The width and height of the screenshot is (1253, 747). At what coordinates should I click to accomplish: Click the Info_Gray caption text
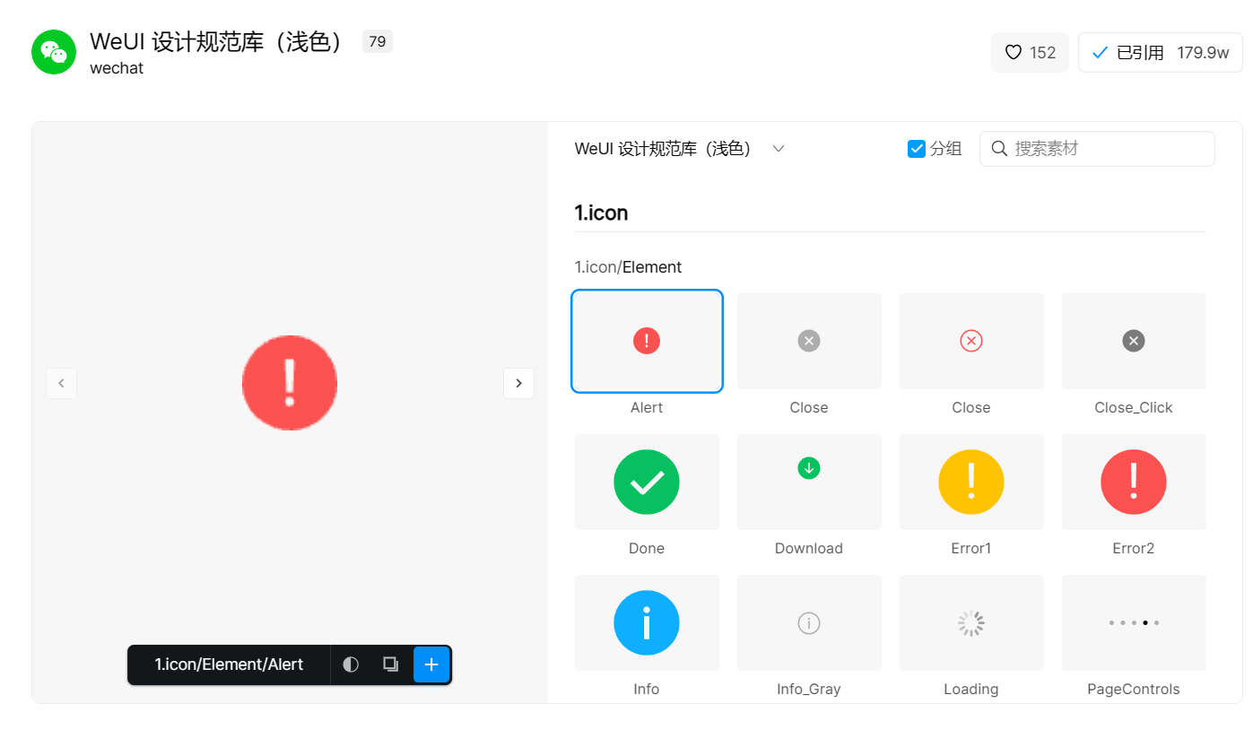tap(809, 690)
